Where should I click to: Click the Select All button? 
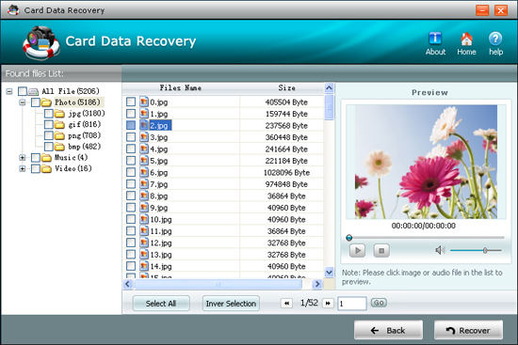(161, 304)
